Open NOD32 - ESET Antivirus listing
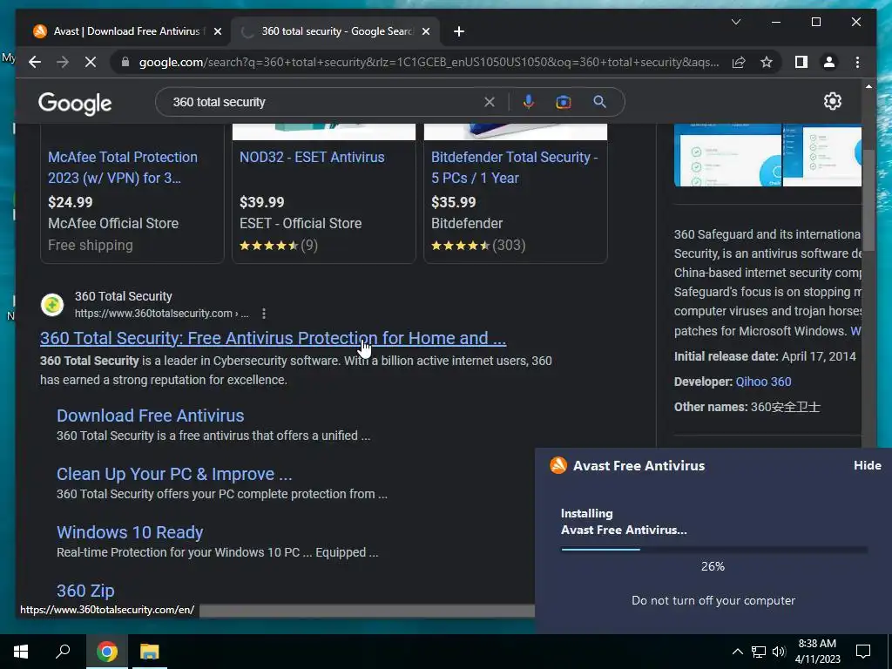This screenshot has height=669, width=892. click(312, 157)
